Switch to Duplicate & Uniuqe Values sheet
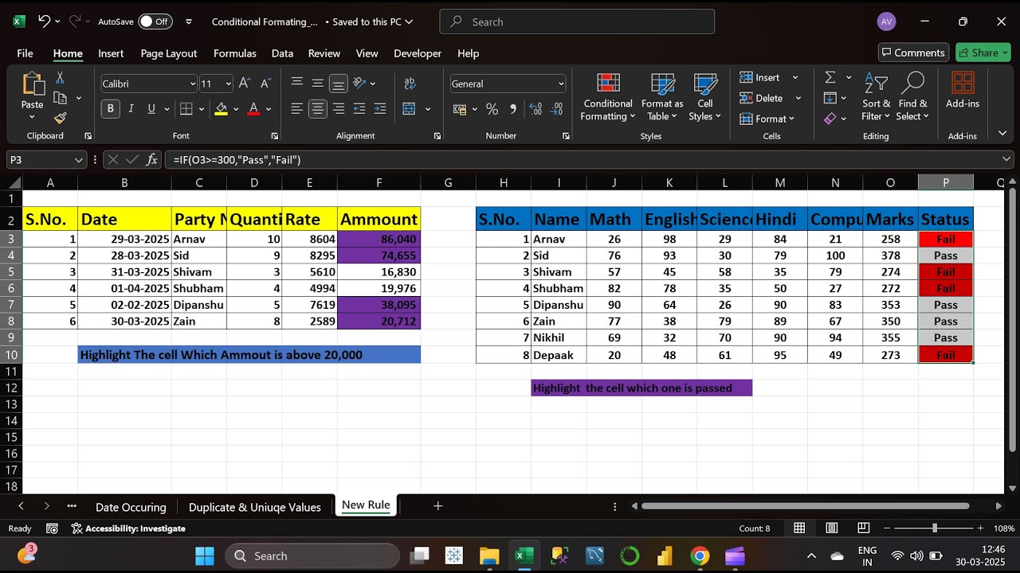Image resolution: width=1020 pixels, height=573 pixels. [x=255, y=507]
